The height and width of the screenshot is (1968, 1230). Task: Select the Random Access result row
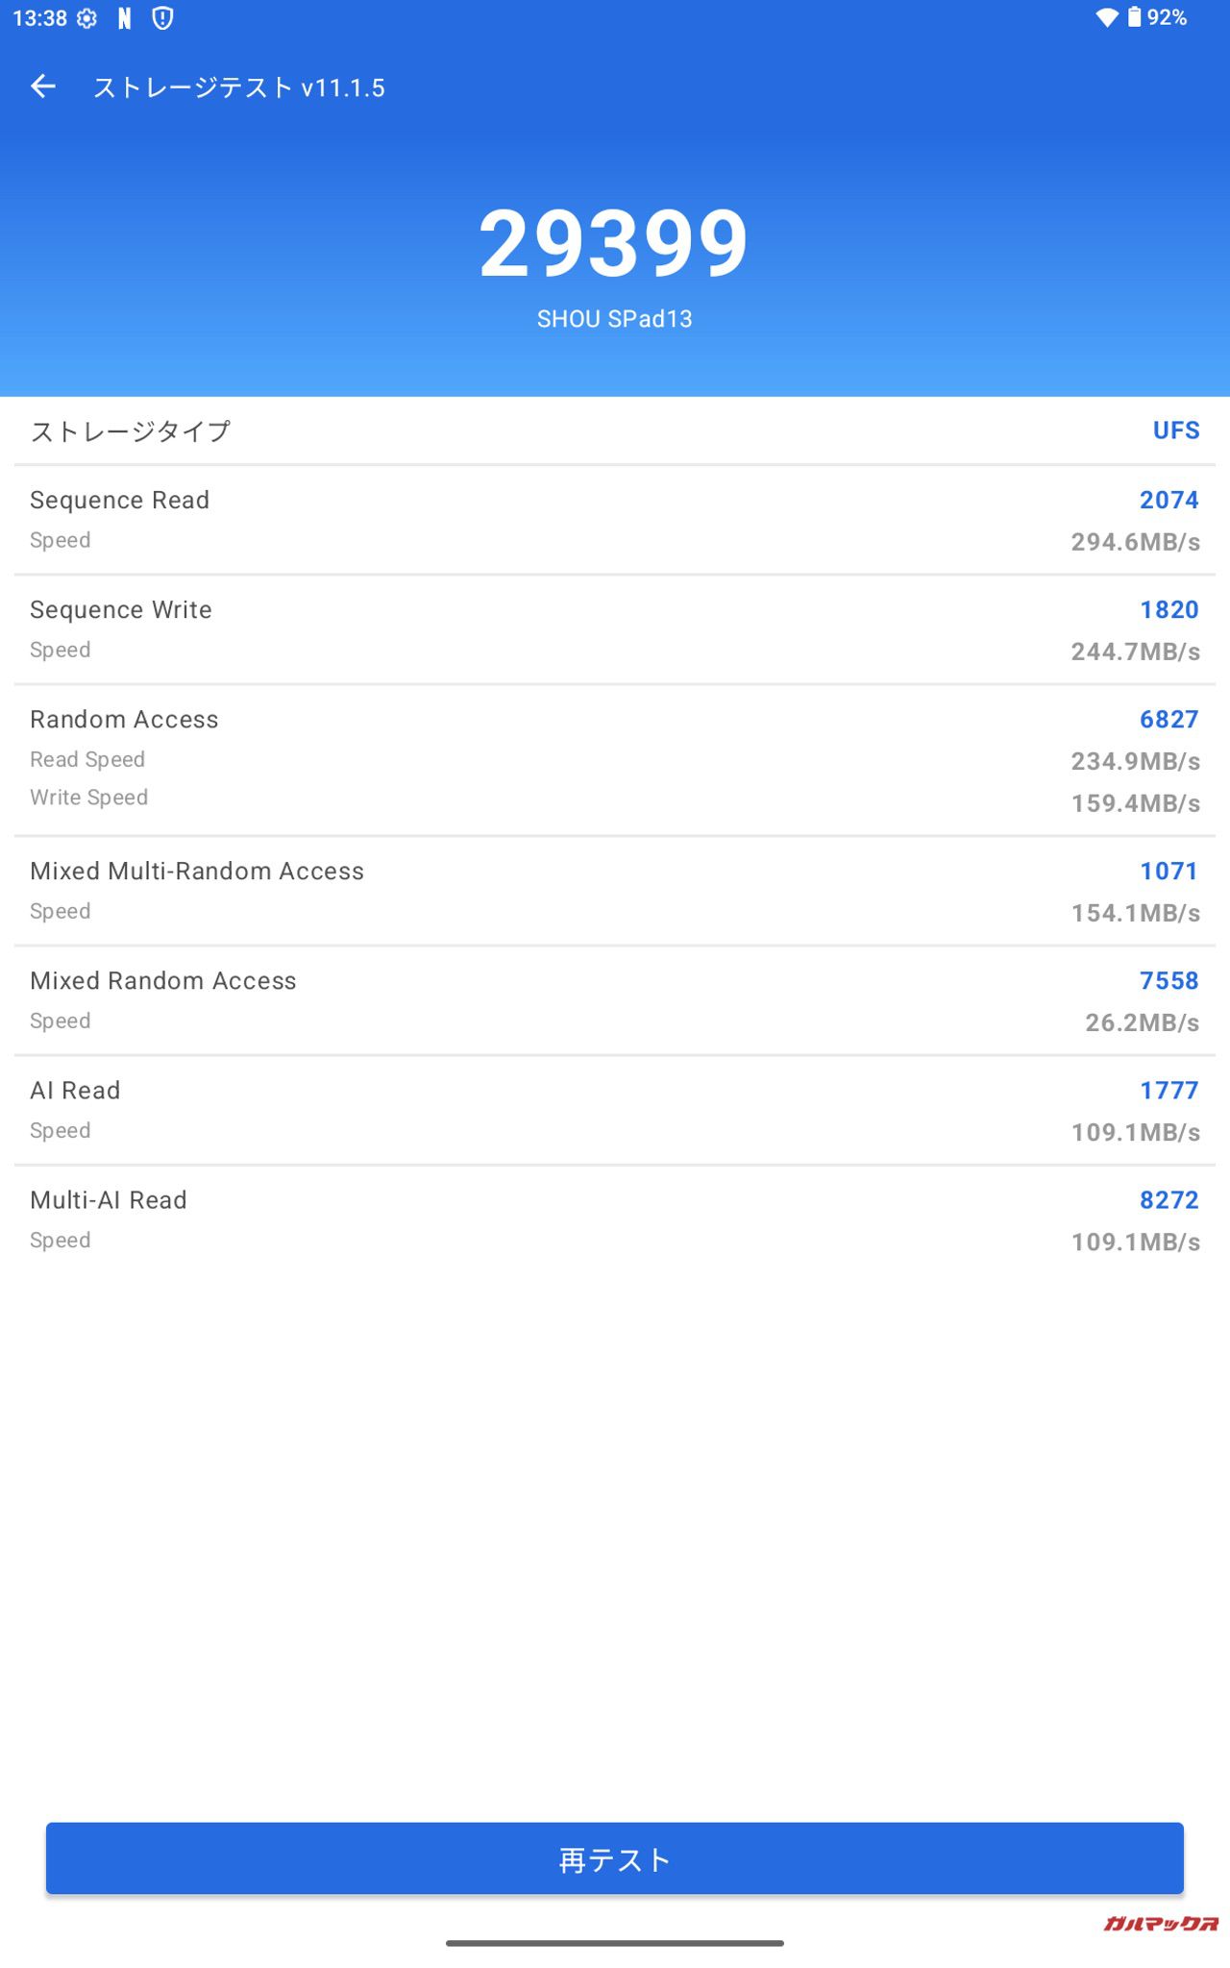point(615,760)
